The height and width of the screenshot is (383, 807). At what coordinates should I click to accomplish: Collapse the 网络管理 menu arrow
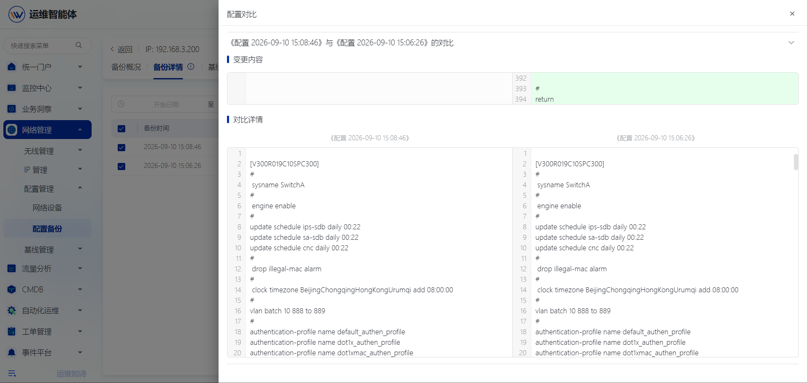click(x=80, y=130)
